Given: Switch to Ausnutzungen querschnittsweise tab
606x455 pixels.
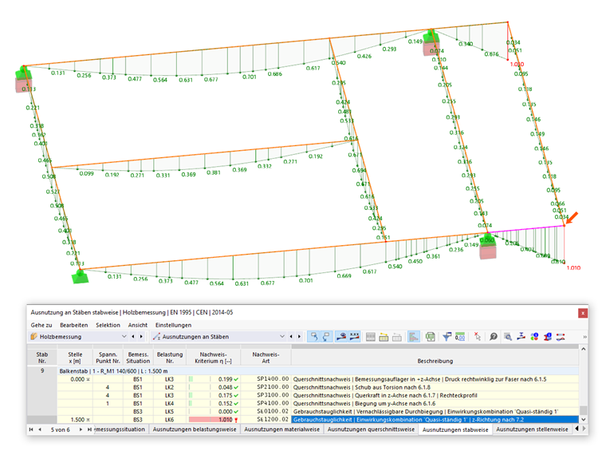Looking at the screenshot, I should 371,429.
